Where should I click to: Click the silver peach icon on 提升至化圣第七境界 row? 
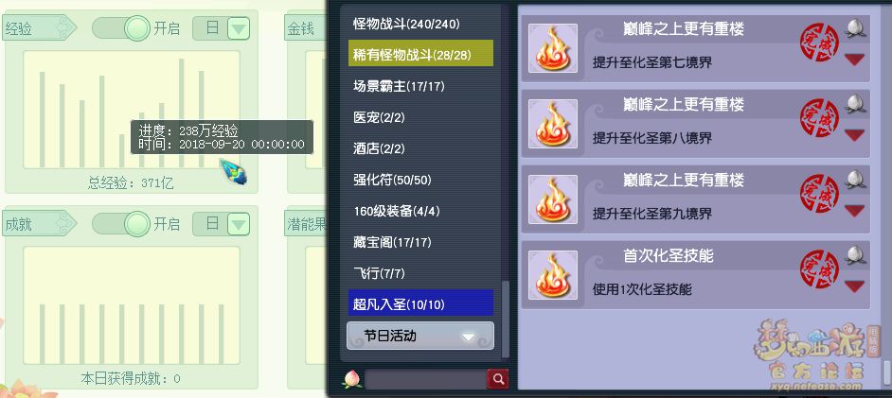coord(855,28)
